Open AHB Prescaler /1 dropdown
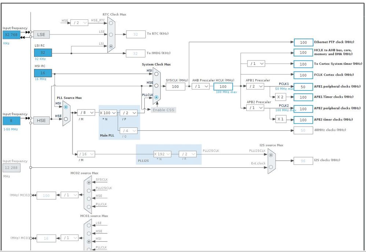The height and width of the screenshot is (252, 366). (x=201, y=86)
